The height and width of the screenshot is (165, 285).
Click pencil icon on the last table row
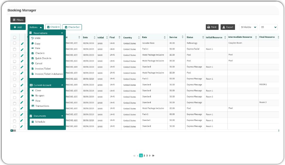22,126
